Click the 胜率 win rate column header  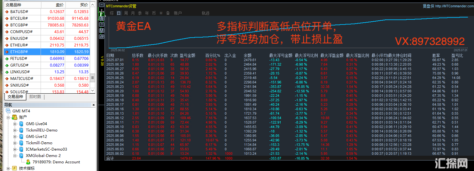[x=436, y=55]
